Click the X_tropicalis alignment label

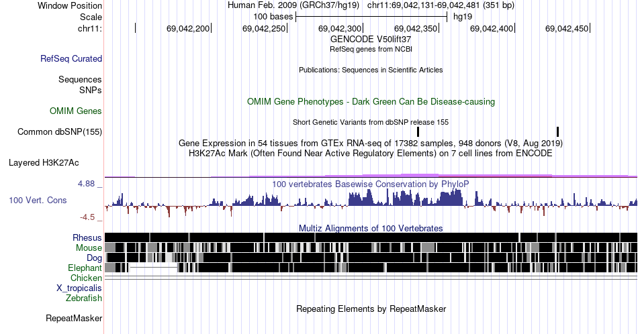click(79, 288)
